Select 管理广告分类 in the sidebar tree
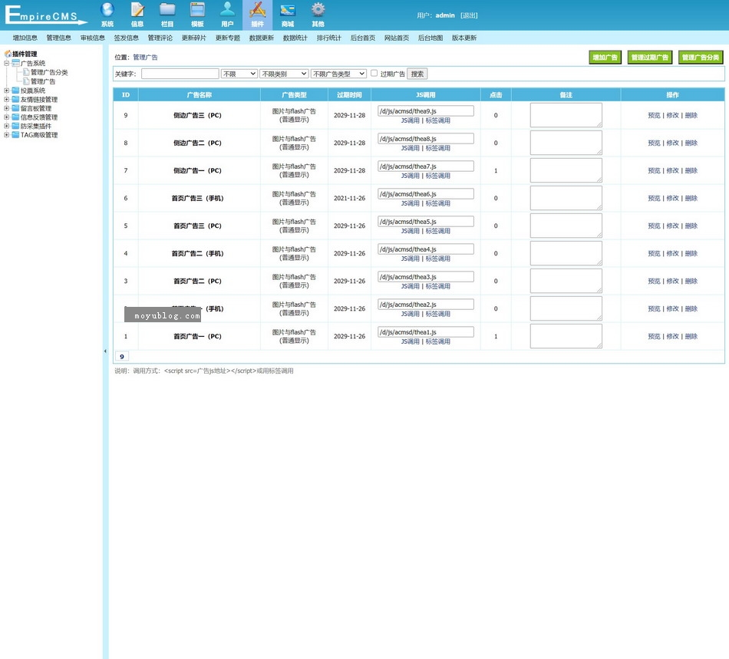Viewport: 729px width, 659px height. tap(49, 72)
